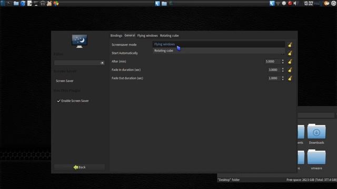Open the file manager folder icon in top panel
337x189 pixels.
(16, 4)
